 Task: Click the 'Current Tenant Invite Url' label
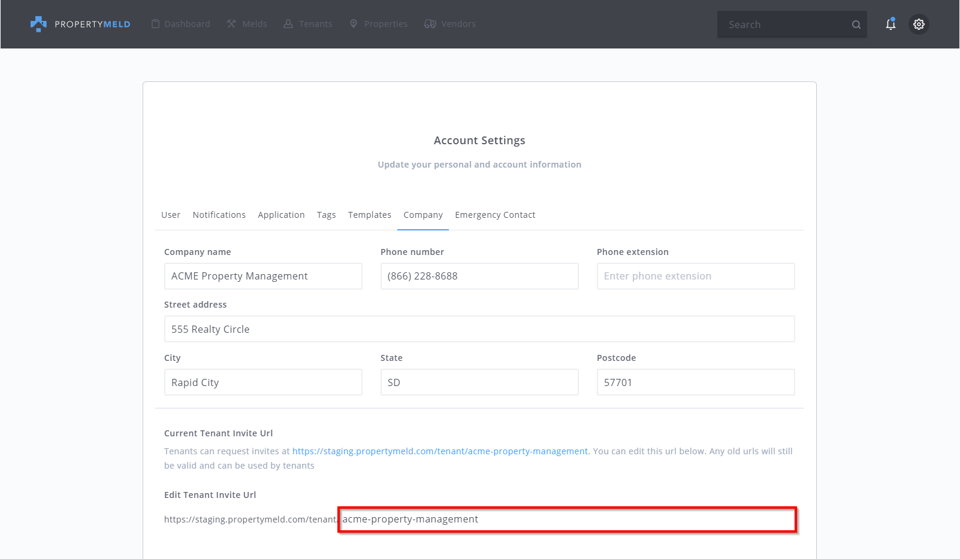(218, 433)
